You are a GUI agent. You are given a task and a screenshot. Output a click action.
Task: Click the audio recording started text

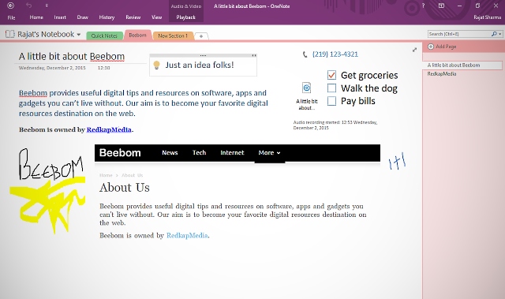pos(335,125)
